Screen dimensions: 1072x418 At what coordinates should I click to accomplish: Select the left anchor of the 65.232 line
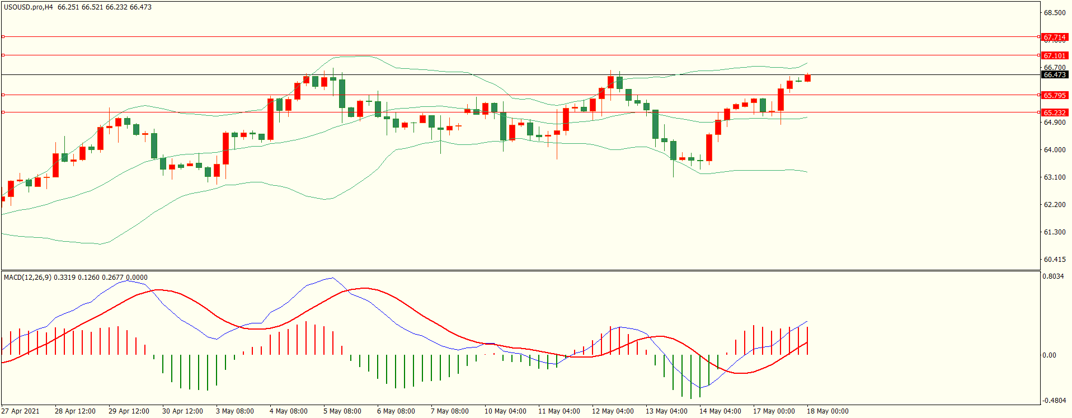coord(3,112)
